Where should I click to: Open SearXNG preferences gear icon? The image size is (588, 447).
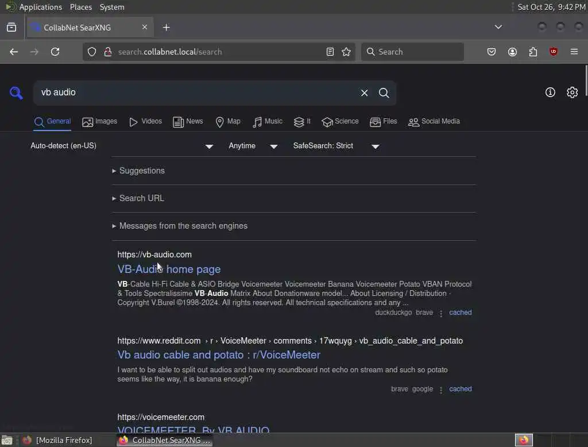click(x=572, y=93)
